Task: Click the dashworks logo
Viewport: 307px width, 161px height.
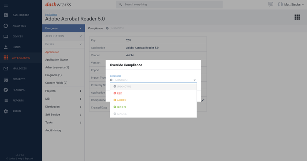Action: tap(58, 4)
